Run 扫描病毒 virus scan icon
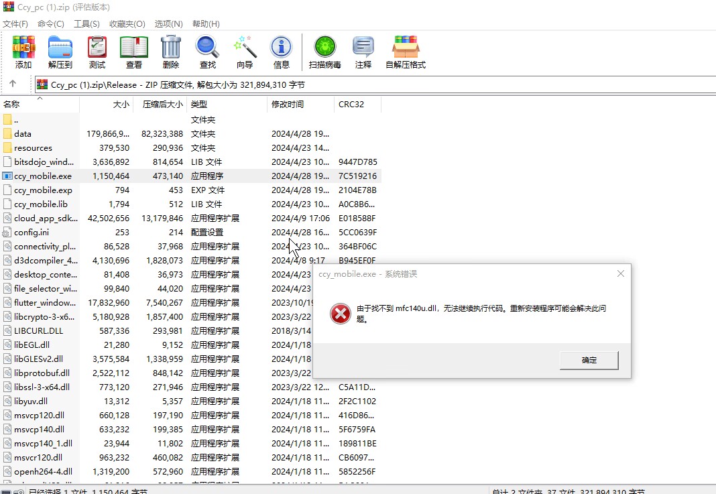Screen dimensions: 716x494 (325, 52)
